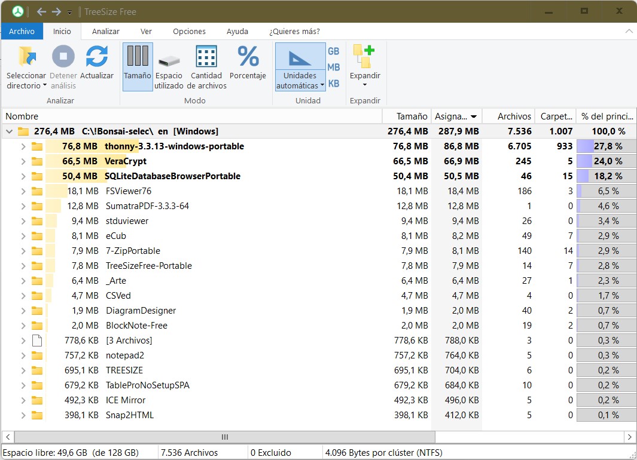Select the Porcentaje mode icon
Image resolution: width=637 pixels, height=460 pixels.
[x=248, y=57]
